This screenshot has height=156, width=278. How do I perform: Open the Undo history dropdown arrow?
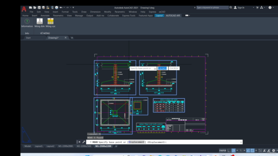coord(64,8)
